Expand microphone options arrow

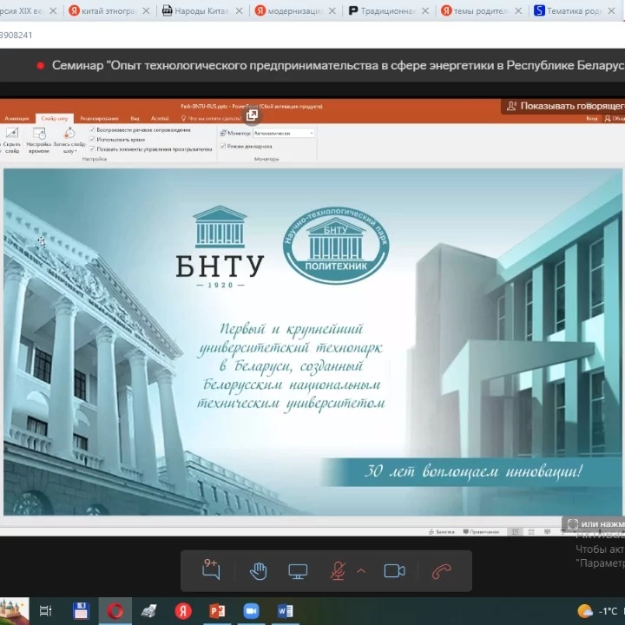[x=361, y=570]
